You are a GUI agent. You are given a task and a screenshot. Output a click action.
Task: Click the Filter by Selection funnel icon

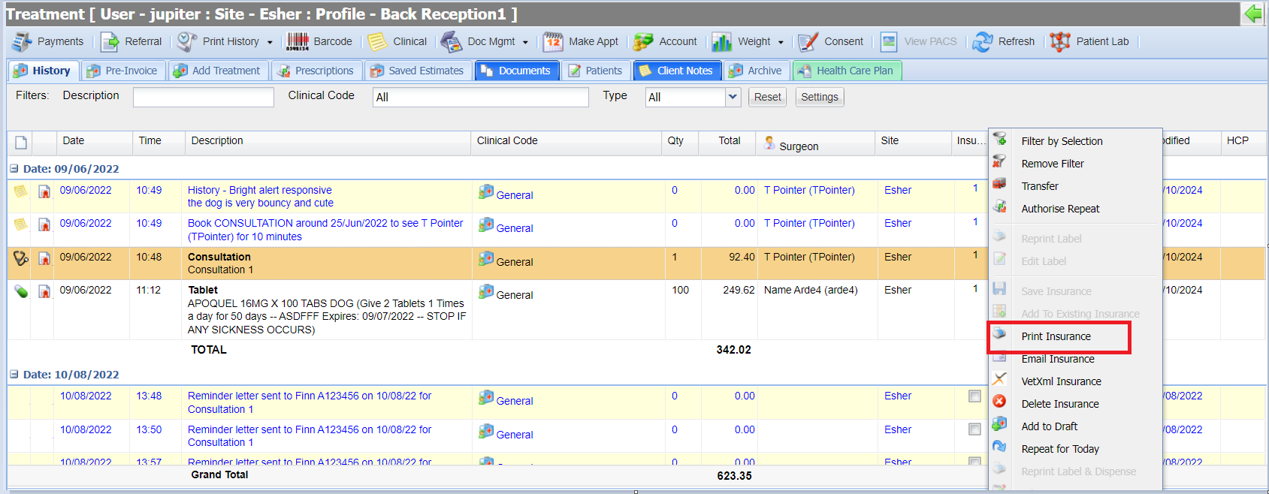coord(999,139)
